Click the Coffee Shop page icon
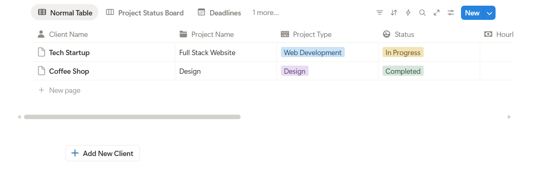Image resolution: width=535 pixels, height=171 pixels. pos(41,71)
